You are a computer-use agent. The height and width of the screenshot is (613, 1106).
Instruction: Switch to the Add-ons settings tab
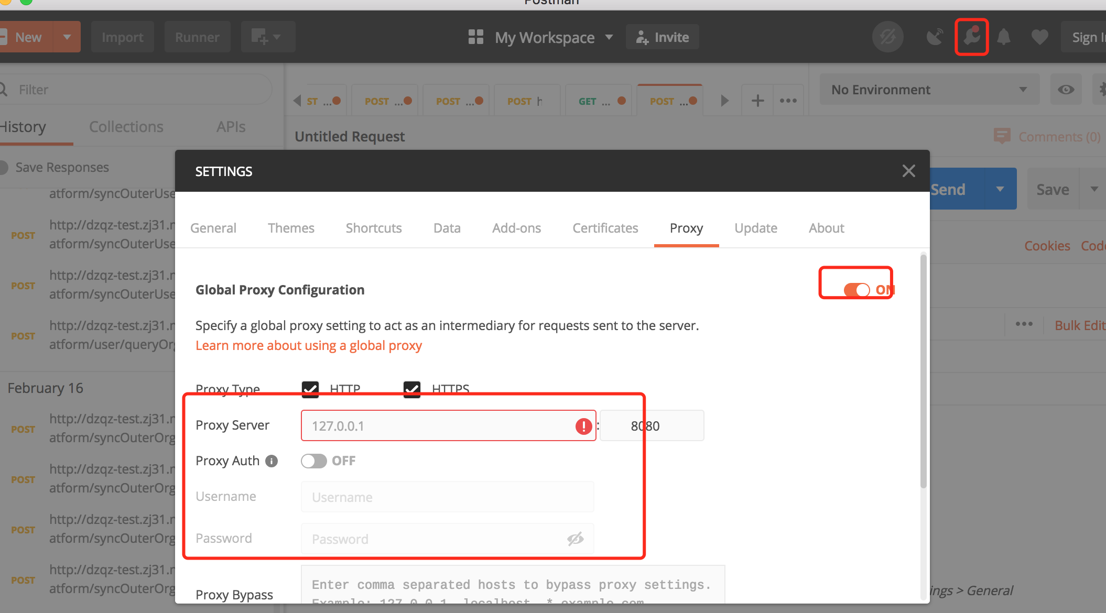(x=516, y=228)
